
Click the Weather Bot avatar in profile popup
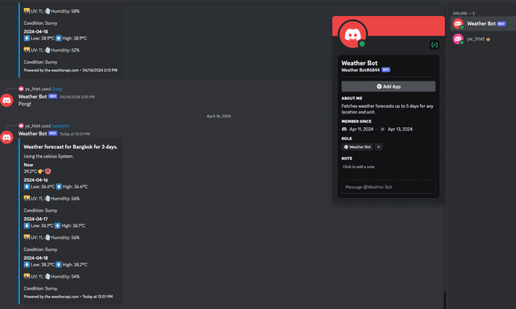352,34
